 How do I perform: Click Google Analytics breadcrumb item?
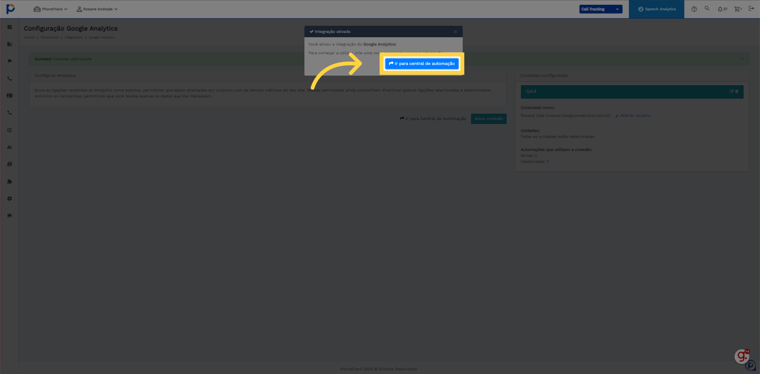pos(102,38)
